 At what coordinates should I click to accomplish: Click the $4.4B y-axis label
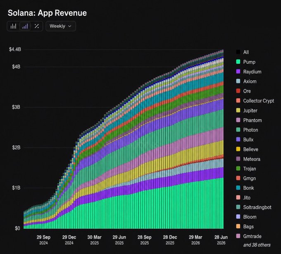pos(15,49)
